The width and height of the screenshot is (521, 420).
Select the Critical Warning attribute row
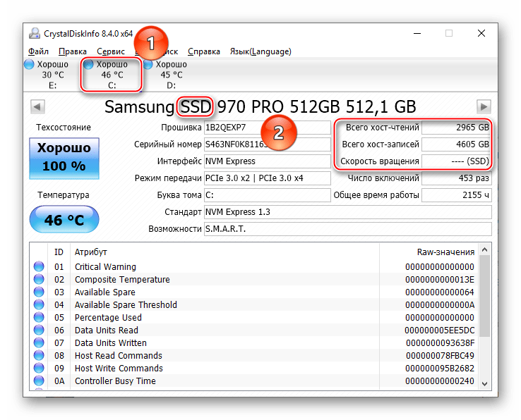[x=254, y=267]
